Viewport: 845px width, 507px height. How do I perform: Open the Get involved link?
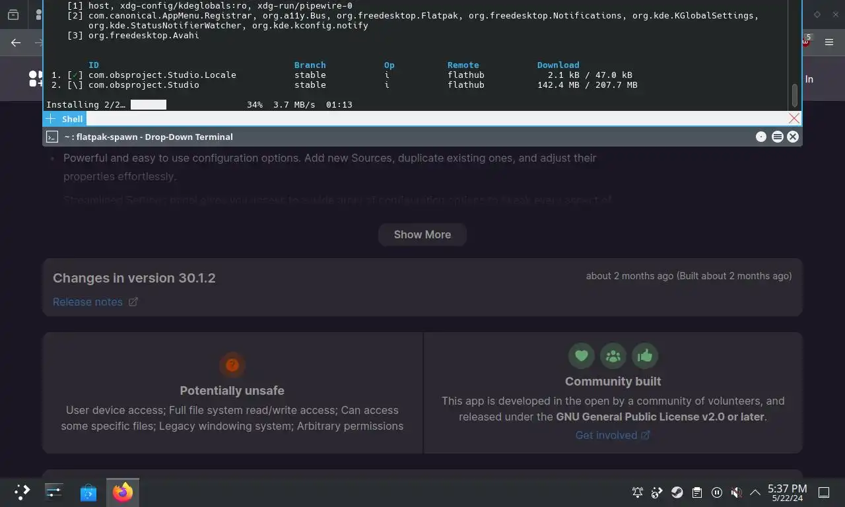(613, 435)
